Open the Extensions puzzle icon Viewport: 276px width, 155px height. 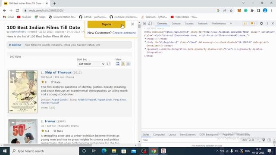(252, 10)
